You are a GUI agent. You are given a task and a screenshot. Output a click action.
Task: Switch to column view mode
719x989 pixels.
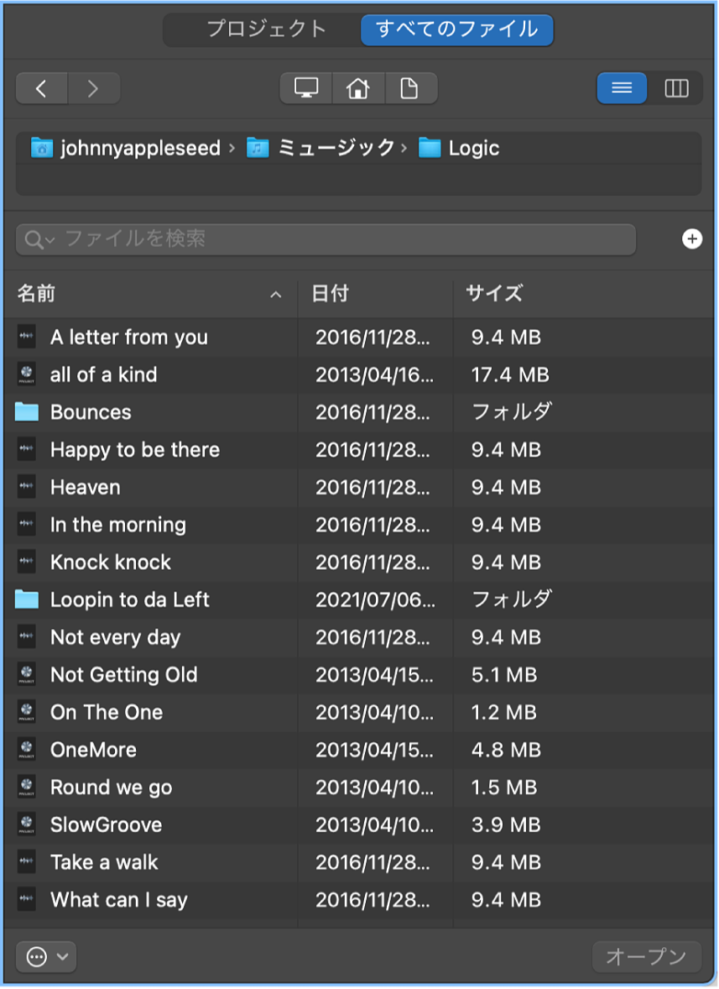pyautogui.click(x=675, y=88)
